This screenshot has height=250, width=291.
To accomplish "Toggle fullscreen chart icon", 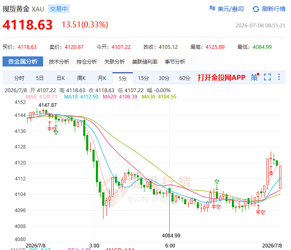I will (267, 77).
